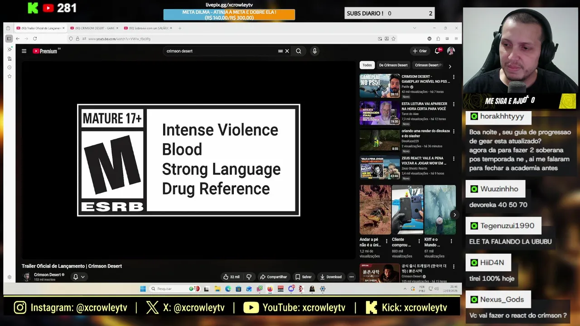Open sidebar bookmarks star icon
The height and width of the screenshot is (326, 580).
click(x=10, y=77)
